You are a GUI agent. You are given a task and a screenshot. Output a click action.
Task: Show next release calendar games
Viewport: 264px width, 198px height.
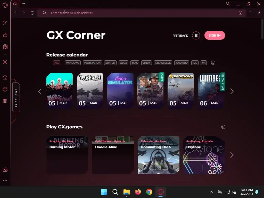click(x=232, y=92)
